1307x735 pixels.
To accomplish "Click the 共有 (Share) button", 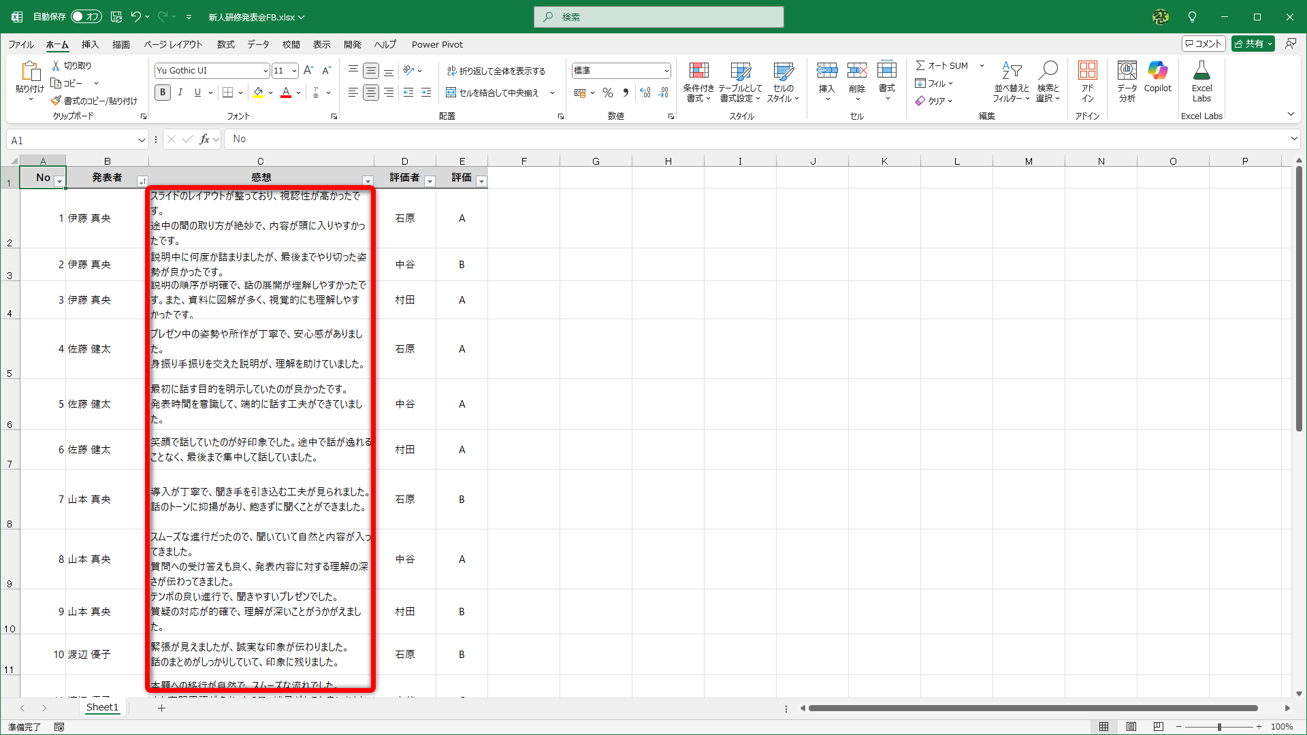I will click(1251, 43).
